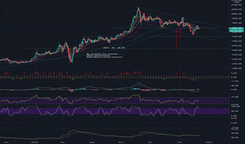Select the text 'Olası görünmekte..'

click(x=99, y=56)
